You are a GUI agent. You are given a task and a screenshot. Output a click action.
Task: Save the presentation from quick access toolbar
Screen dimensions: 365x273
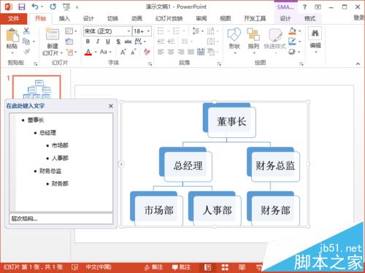point(22,7)
